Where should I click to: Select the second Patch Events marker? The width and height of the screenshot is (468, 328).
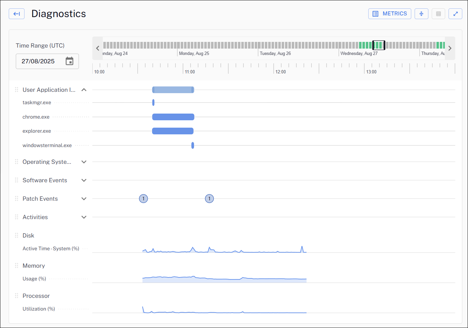209,199
